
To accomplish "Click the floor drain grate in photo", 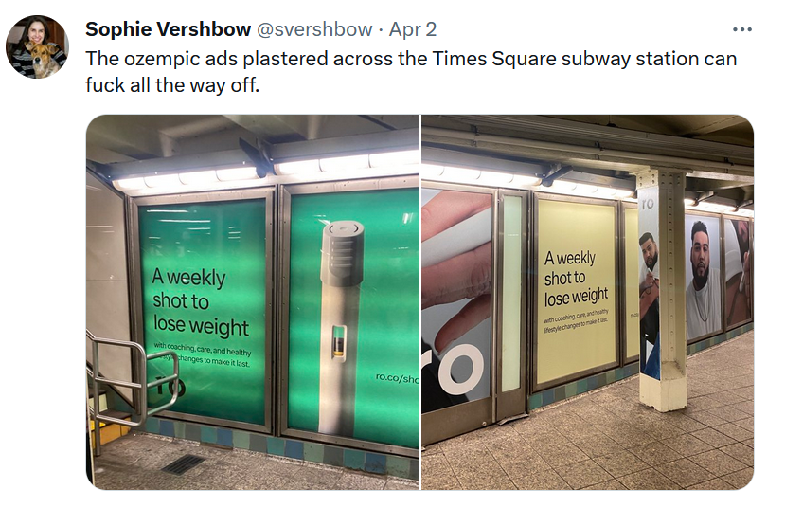I will click(184, 464).
